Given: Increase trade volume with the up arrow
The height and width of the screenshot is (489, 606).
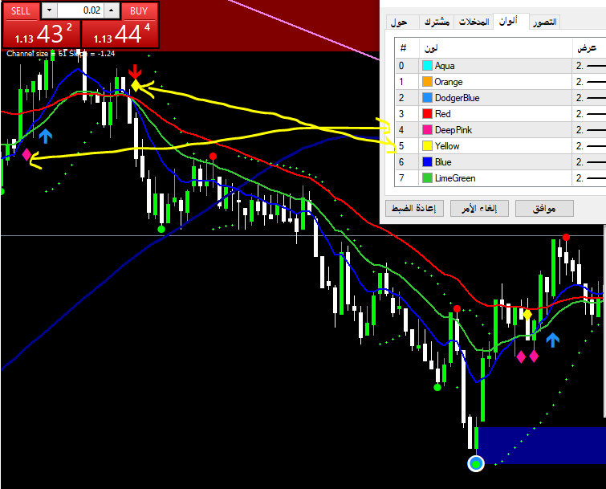Looking at the screenshot, I should 111,10.
